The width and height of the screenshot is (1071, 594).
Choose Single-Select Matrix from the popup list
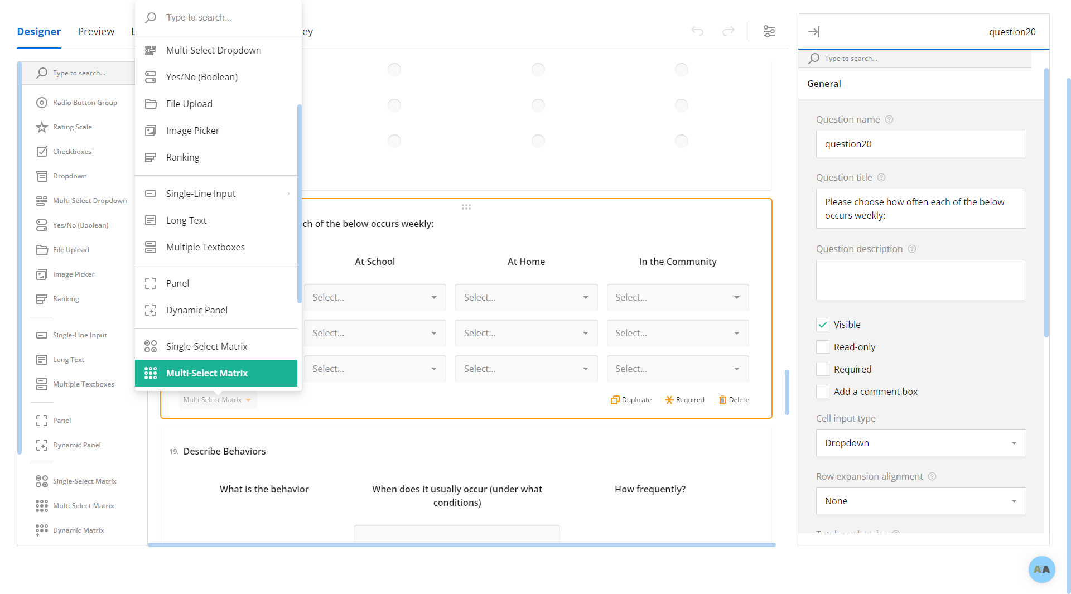tap(206, 346)
